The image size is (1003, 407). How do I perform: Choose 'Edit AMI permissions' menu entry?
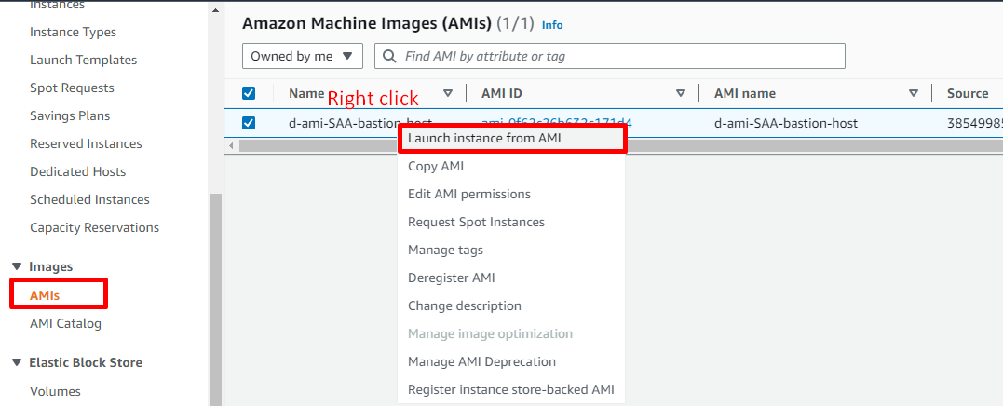point(469,194)
